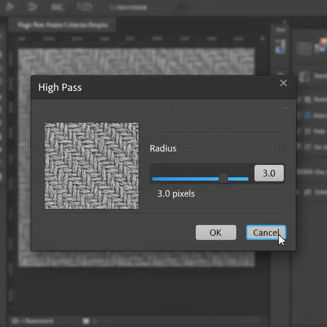
Task: Click the Radius slider handle
Action: (223, 179)
